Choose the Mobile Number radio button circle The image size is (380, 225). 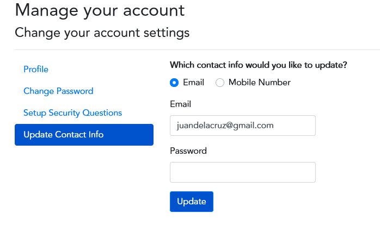point(220,83)
